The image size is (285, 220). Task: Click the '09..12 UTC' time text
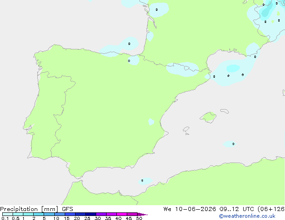click(236, 209)
